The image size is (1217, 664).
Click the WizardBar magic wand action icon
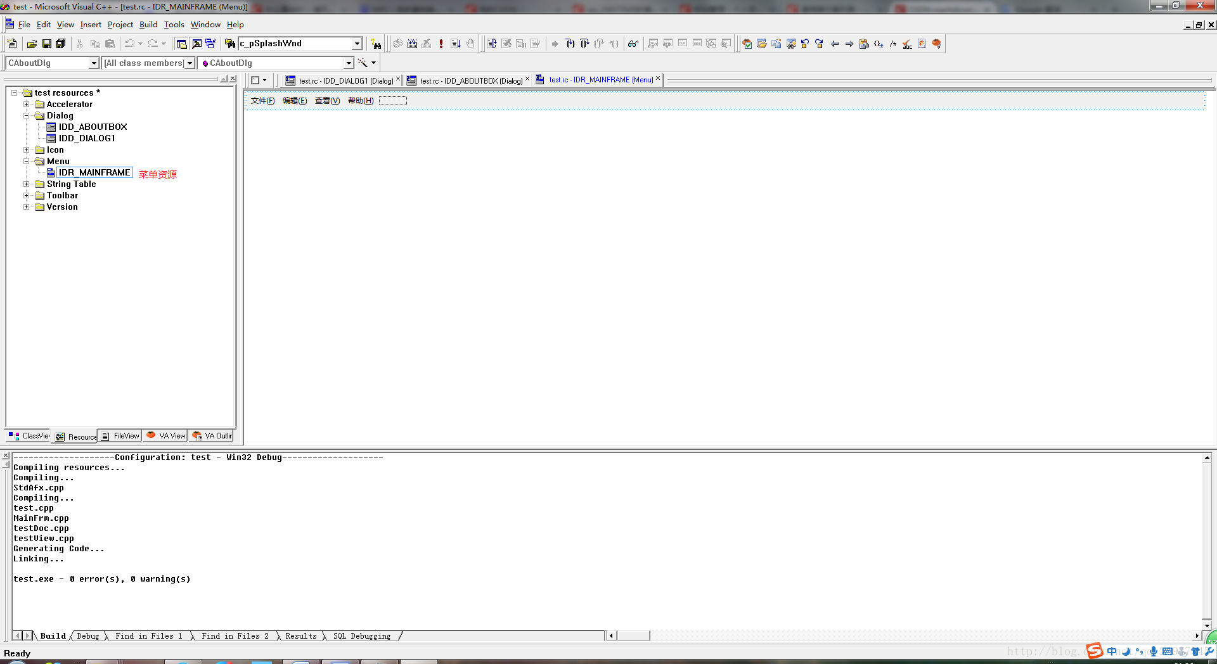click(363, 63)
